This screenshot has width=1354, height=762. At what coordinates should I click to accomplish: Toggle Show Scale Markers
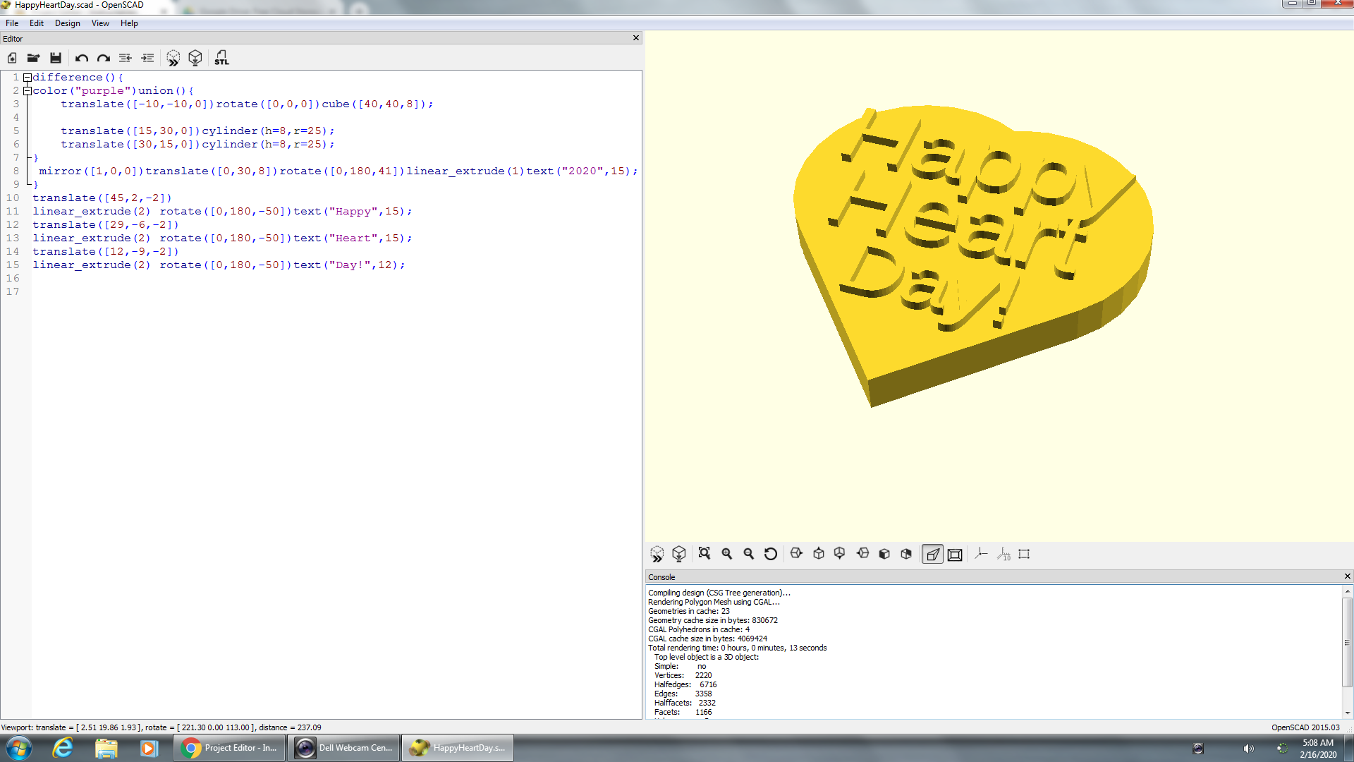pyautogui.click(x=1004, y=554)
